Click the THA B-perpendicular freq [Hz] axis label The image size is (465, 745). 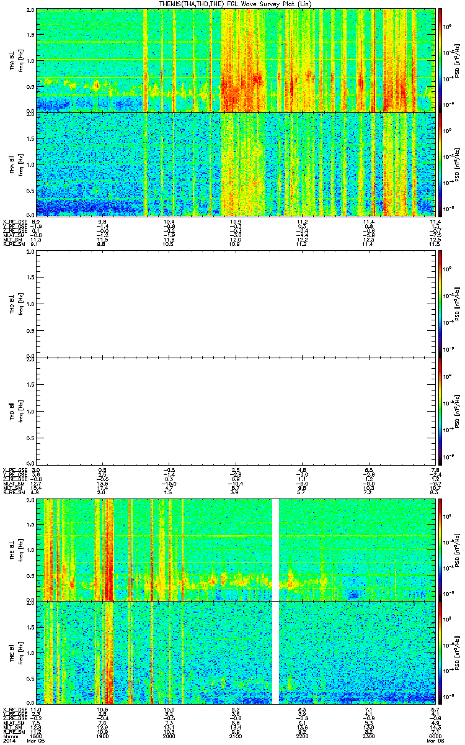pyautogui.click(x=20, y=60)
